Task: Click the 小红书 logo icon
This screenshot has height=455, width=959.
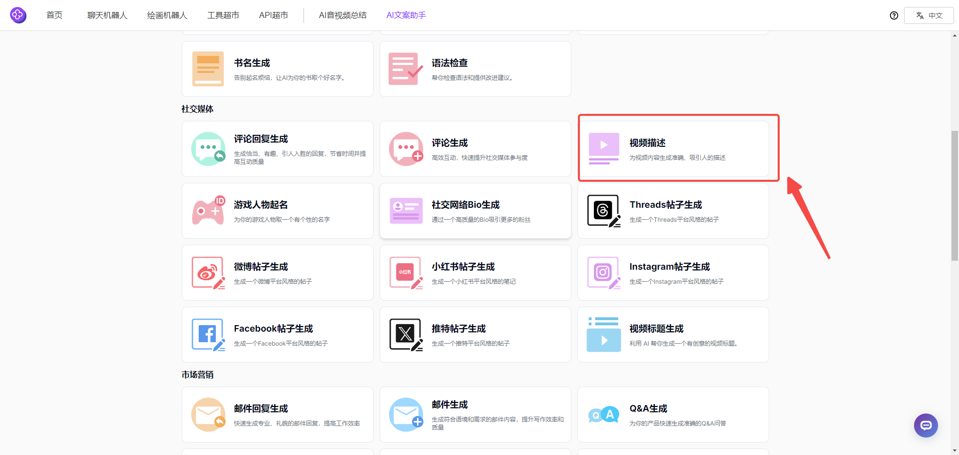Action: click(406, 273)
